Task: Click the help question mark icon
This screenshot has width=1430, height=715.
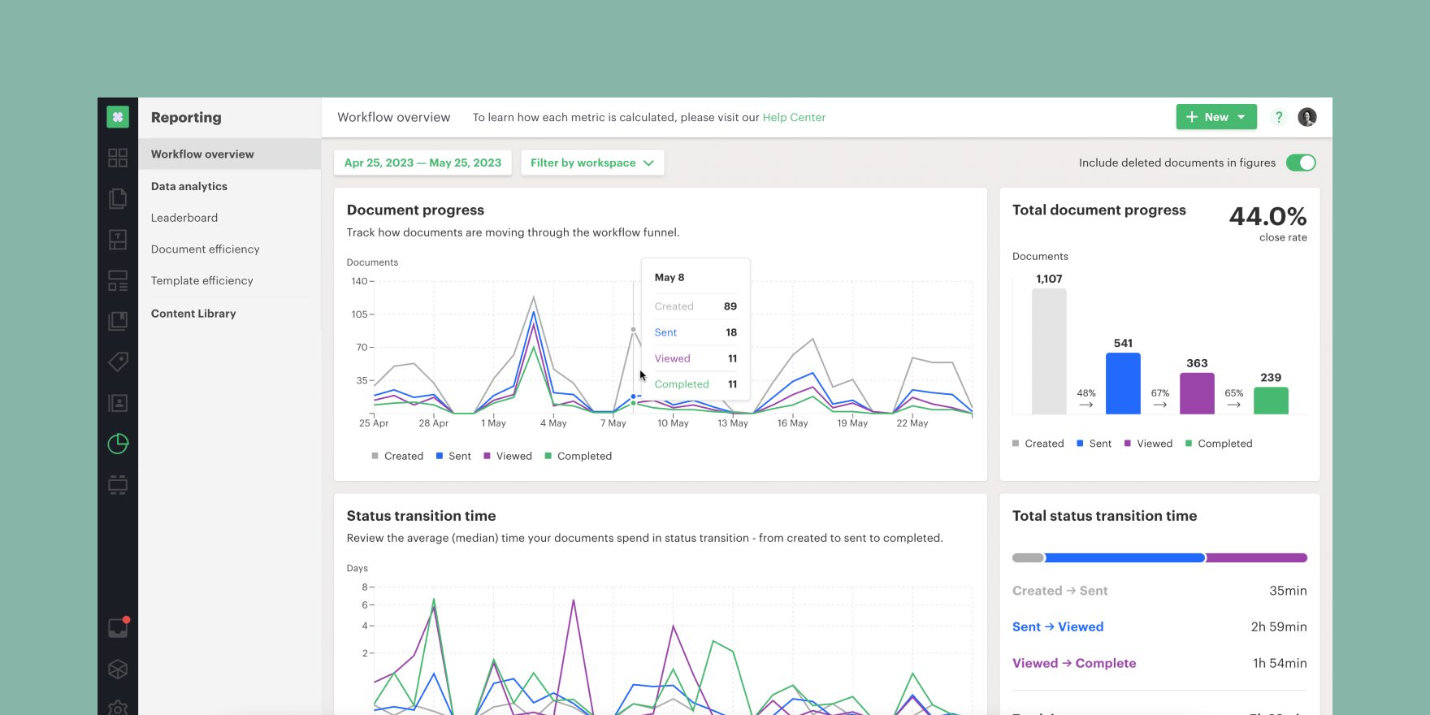Action: [x=1278, y=117]
